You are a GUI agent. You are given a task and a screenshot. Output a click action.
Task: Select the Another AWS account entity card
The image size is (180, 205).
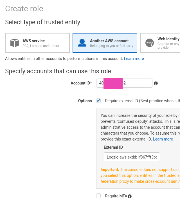point(105,43)
